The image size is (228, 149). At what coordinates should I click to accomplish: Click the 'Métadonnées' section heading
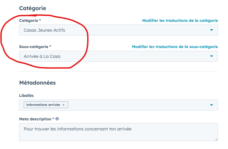pyautogui.click(x=37, y=83)
